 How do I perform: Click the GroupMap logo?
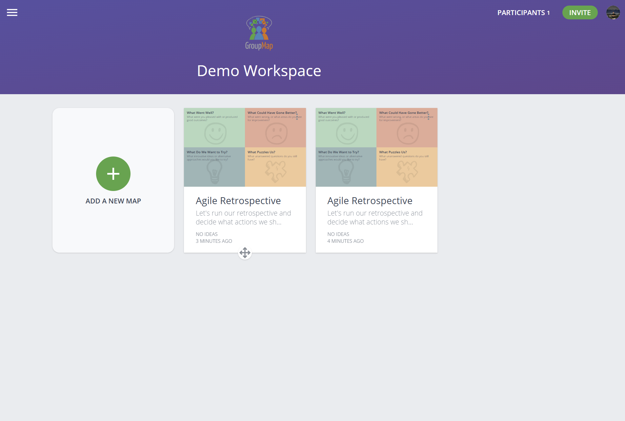(259, 33)
